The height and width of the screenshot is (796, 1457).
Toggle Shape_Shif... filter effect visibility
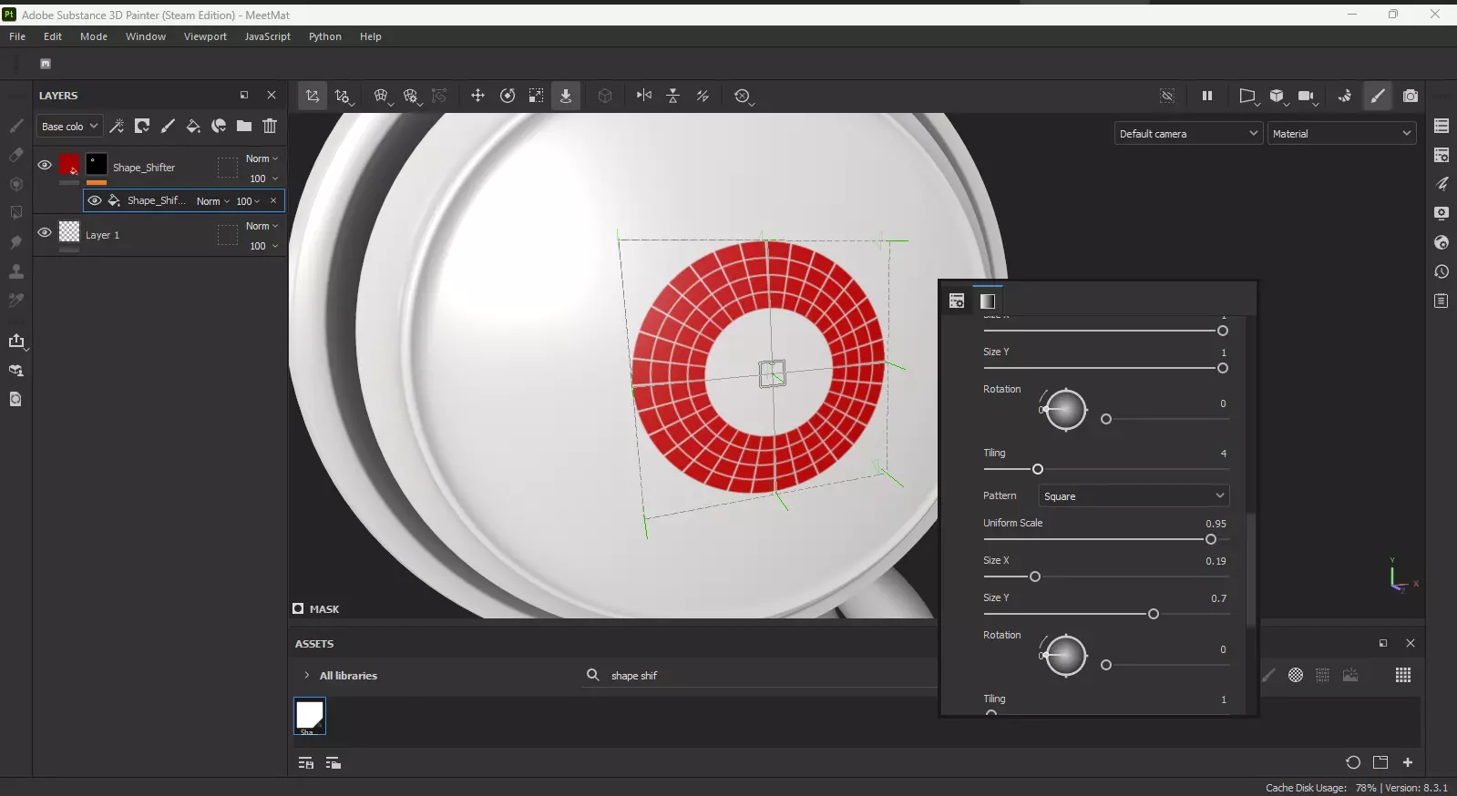[95, 200]
